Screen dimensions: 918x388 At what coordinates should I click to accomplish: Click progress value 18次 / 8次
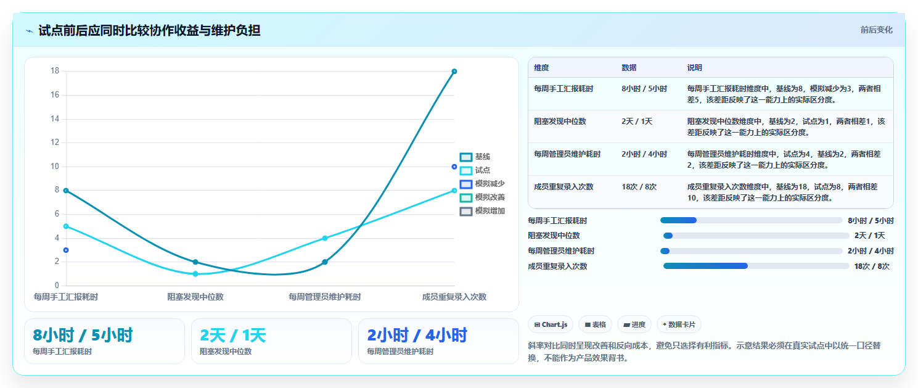[872, 266]
